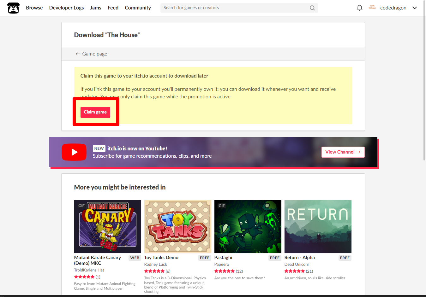The height and width of the screenshot is (297, 426).
Task: Click GIF badge on Mutant Karate Canary
Action: [x=81, y=206]
